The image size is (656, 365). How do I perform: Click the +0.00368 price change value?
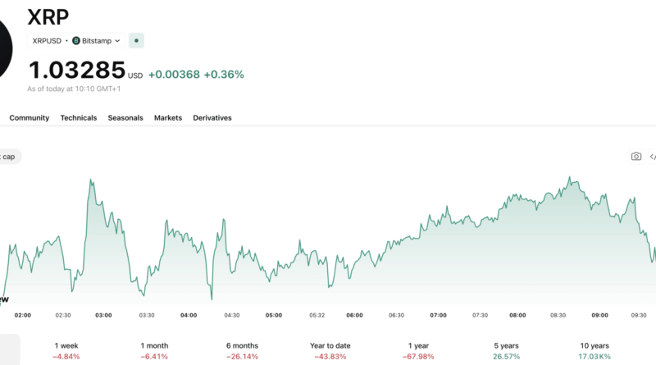coord(174,75)
